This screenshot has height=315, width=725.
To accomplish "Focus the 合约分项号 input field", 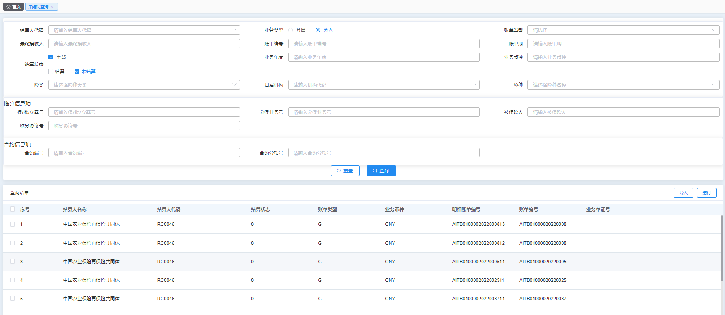I will [384, 153].
